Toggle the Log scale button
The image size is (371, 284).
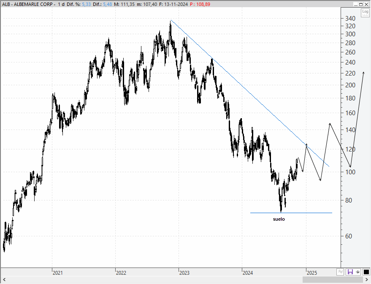[365, 12]
